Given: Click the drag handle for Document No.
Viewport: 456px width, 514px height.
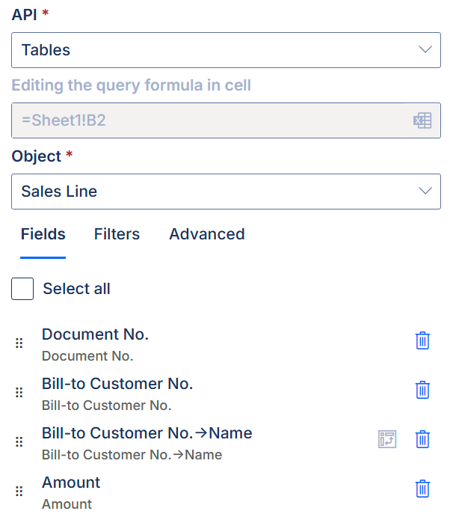Looking at the screenshot, I should [19, 343].
